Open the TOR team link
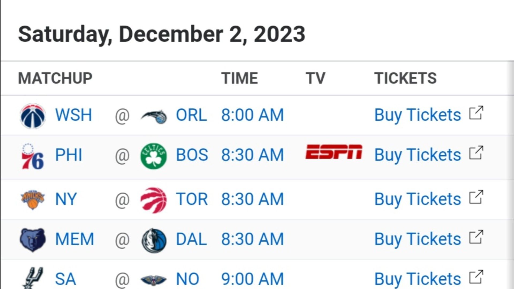This screenshot has width=514, height=289. (x=192, y=199)
